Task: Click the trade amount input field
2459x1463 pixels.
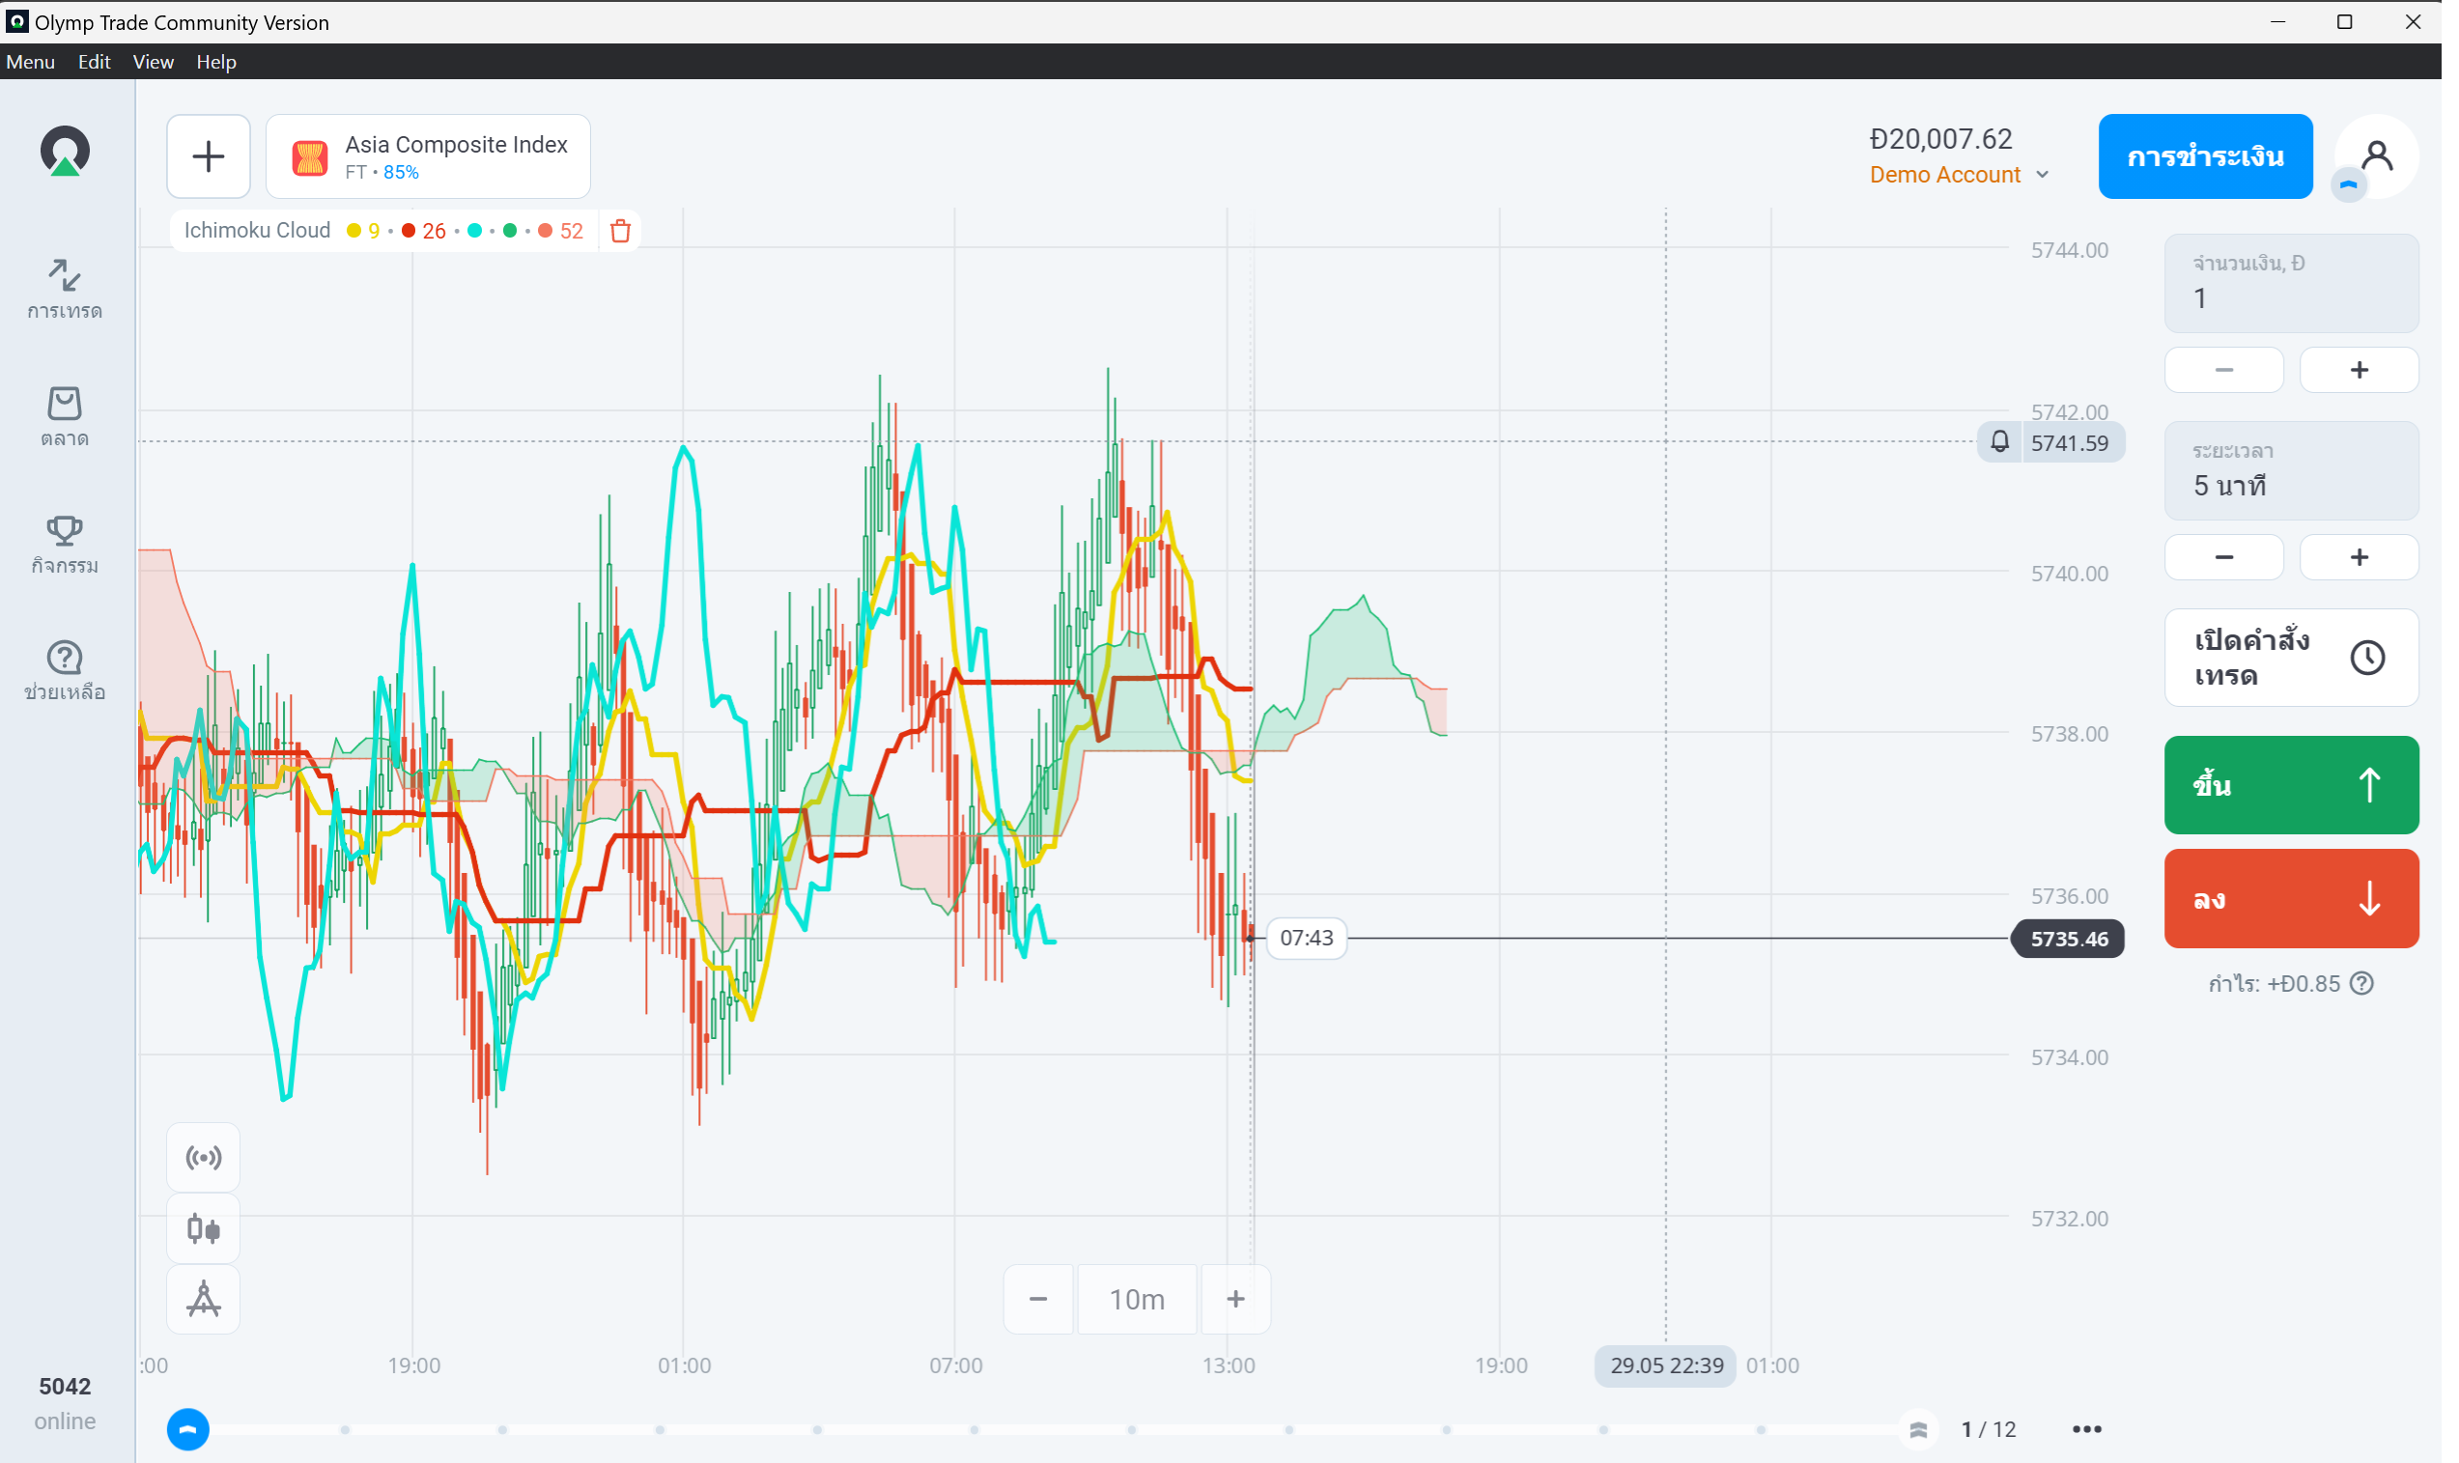Action: click(x=2290, y=283)
